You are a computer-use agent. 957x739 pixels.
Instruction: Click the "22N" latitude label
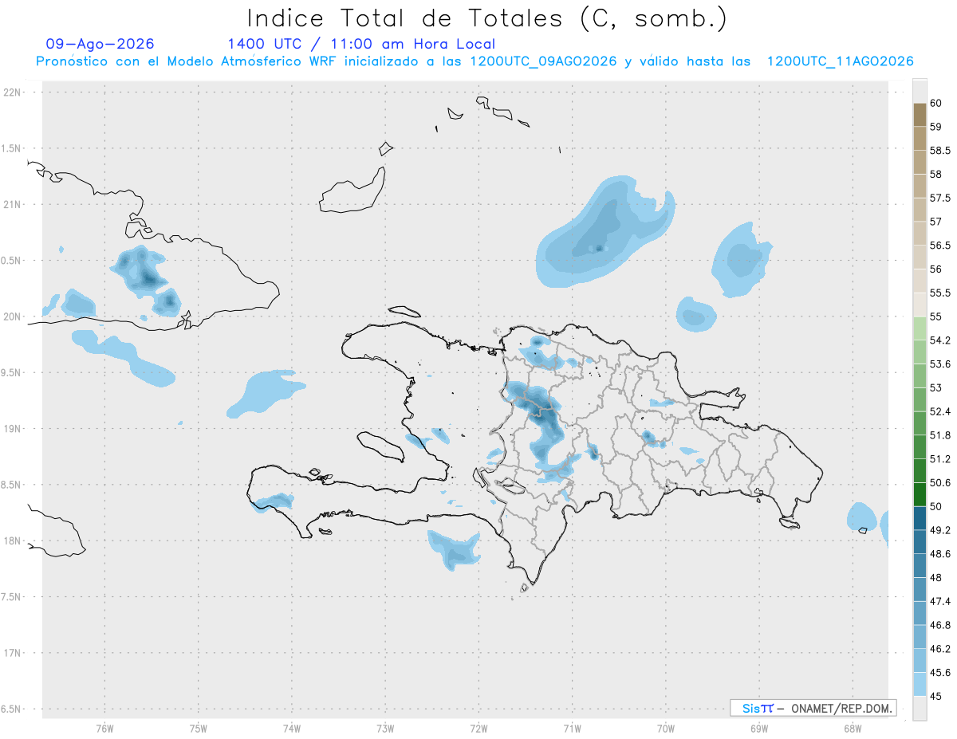14,92
